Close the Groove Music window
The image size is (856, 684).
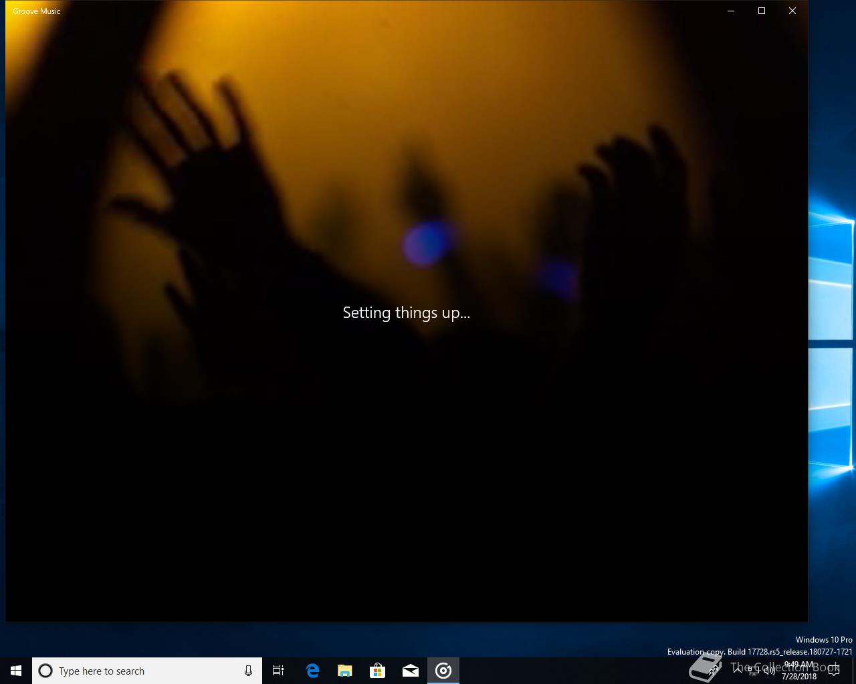[792, 11]
